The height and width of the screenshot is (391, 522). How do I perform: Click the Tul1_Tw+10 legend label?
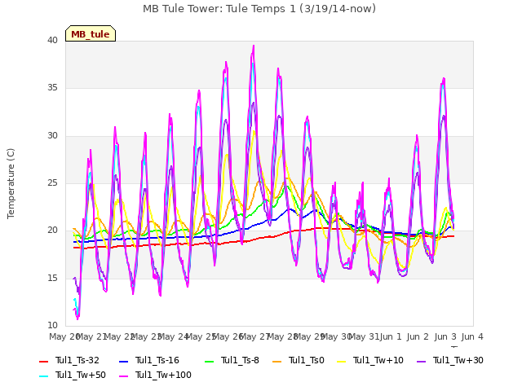tap(378, 360)
